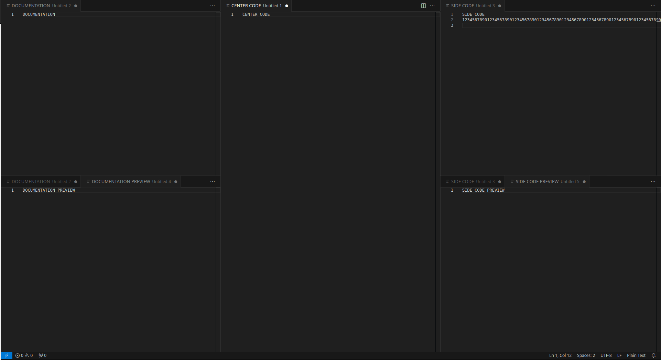Open the Spaces: 2 indentation selector
The height and width of the screenshot is (360, 661).
(x=586, y=356)
